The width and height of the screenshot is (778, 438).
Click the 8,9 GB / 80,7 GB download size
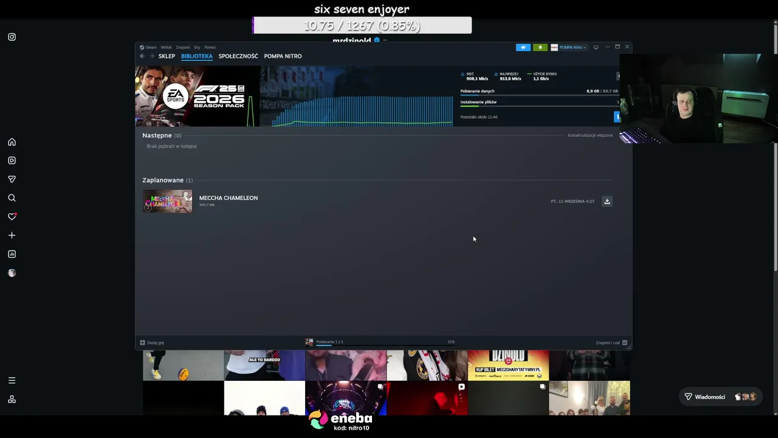pos(602,91)
